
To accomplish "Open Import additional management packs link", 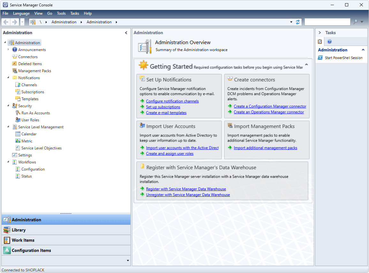I will click(x=266, y=148).
